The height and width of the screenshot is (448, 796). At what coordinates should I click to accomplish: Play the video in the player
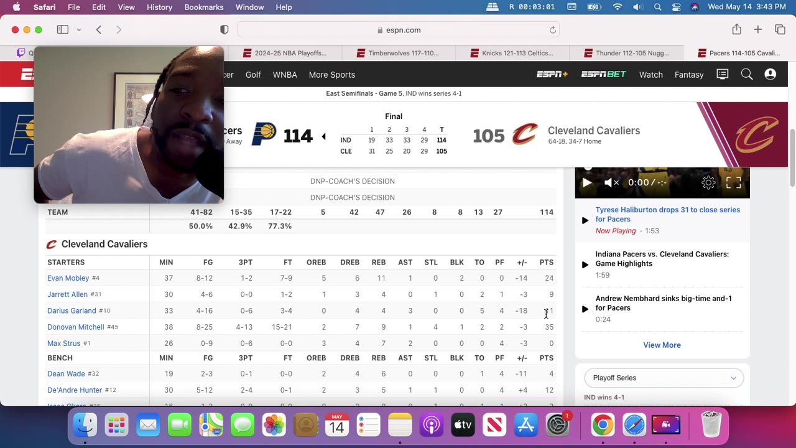(586, 182)
